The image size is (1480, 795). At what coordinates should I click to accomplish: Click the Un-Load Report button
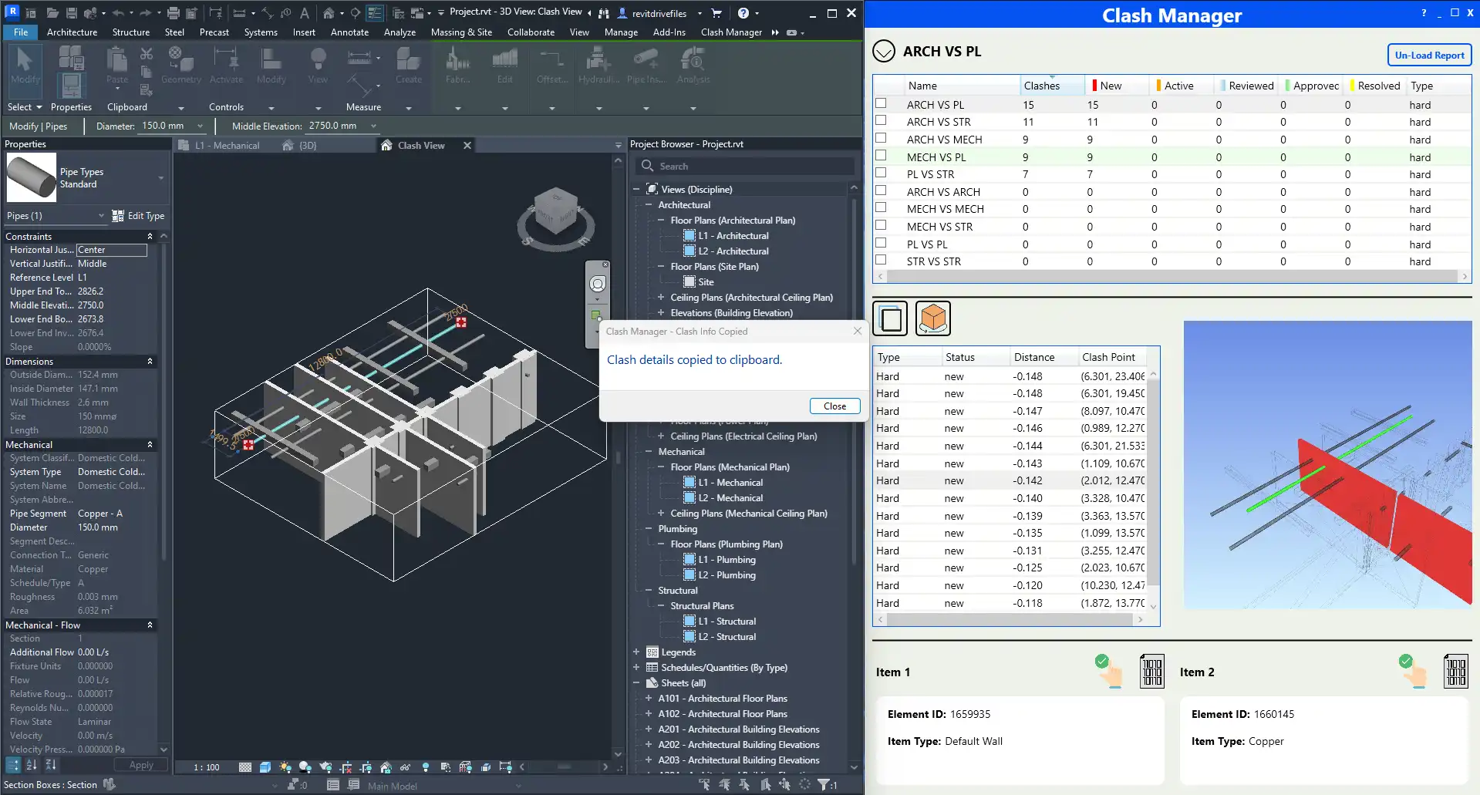1428,55
